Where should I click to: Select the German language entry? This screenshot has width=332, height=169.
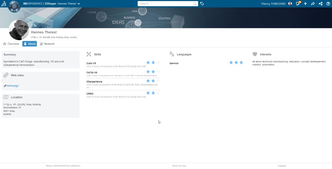click(x=174, y=63)
